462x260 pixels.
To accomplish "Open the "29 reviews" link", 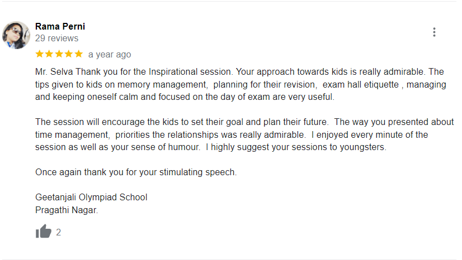I will coord(56,38).
